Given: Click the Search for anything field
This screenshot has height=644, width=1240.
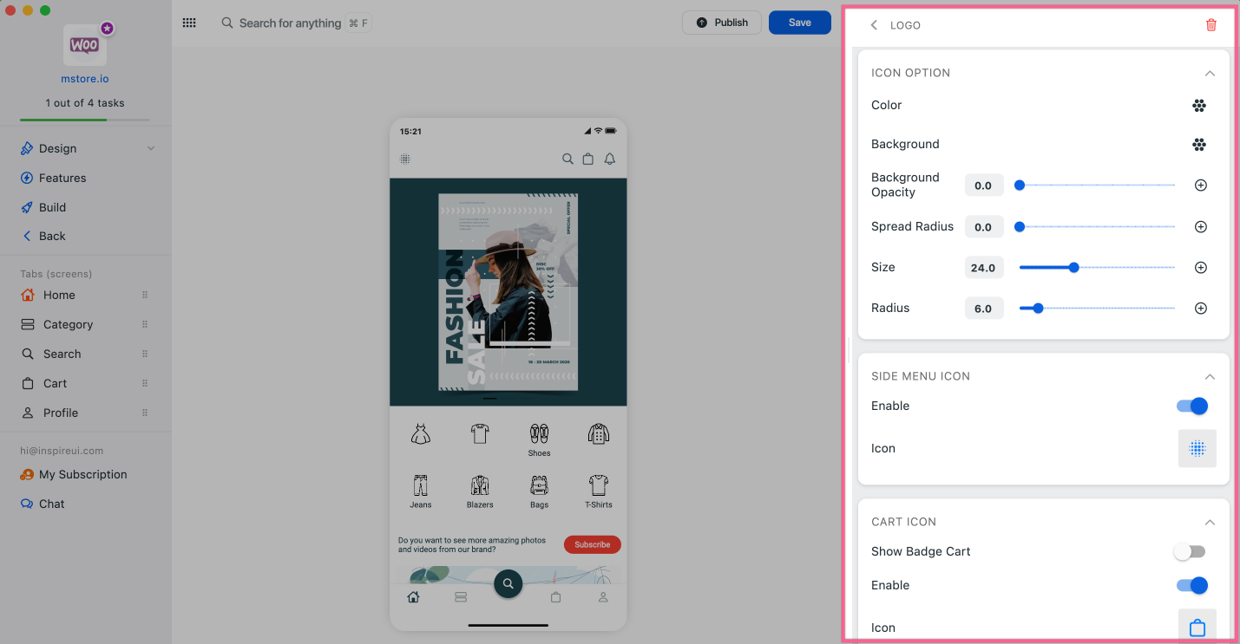Looking at the screenshot, I should click(x=290, y=23).
